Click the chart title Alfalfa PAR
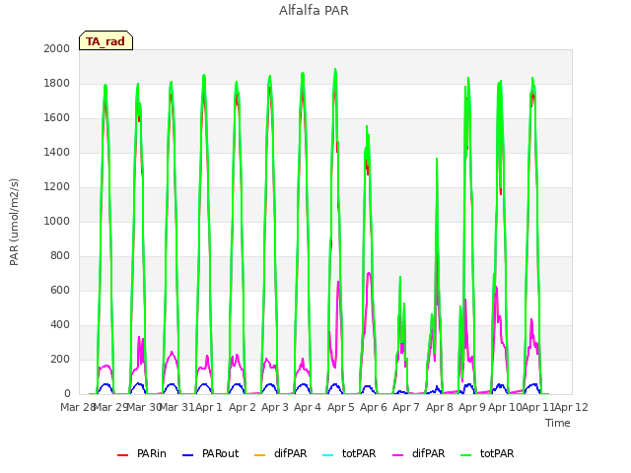This screenshot has width=631, height=473. [314, 11]
